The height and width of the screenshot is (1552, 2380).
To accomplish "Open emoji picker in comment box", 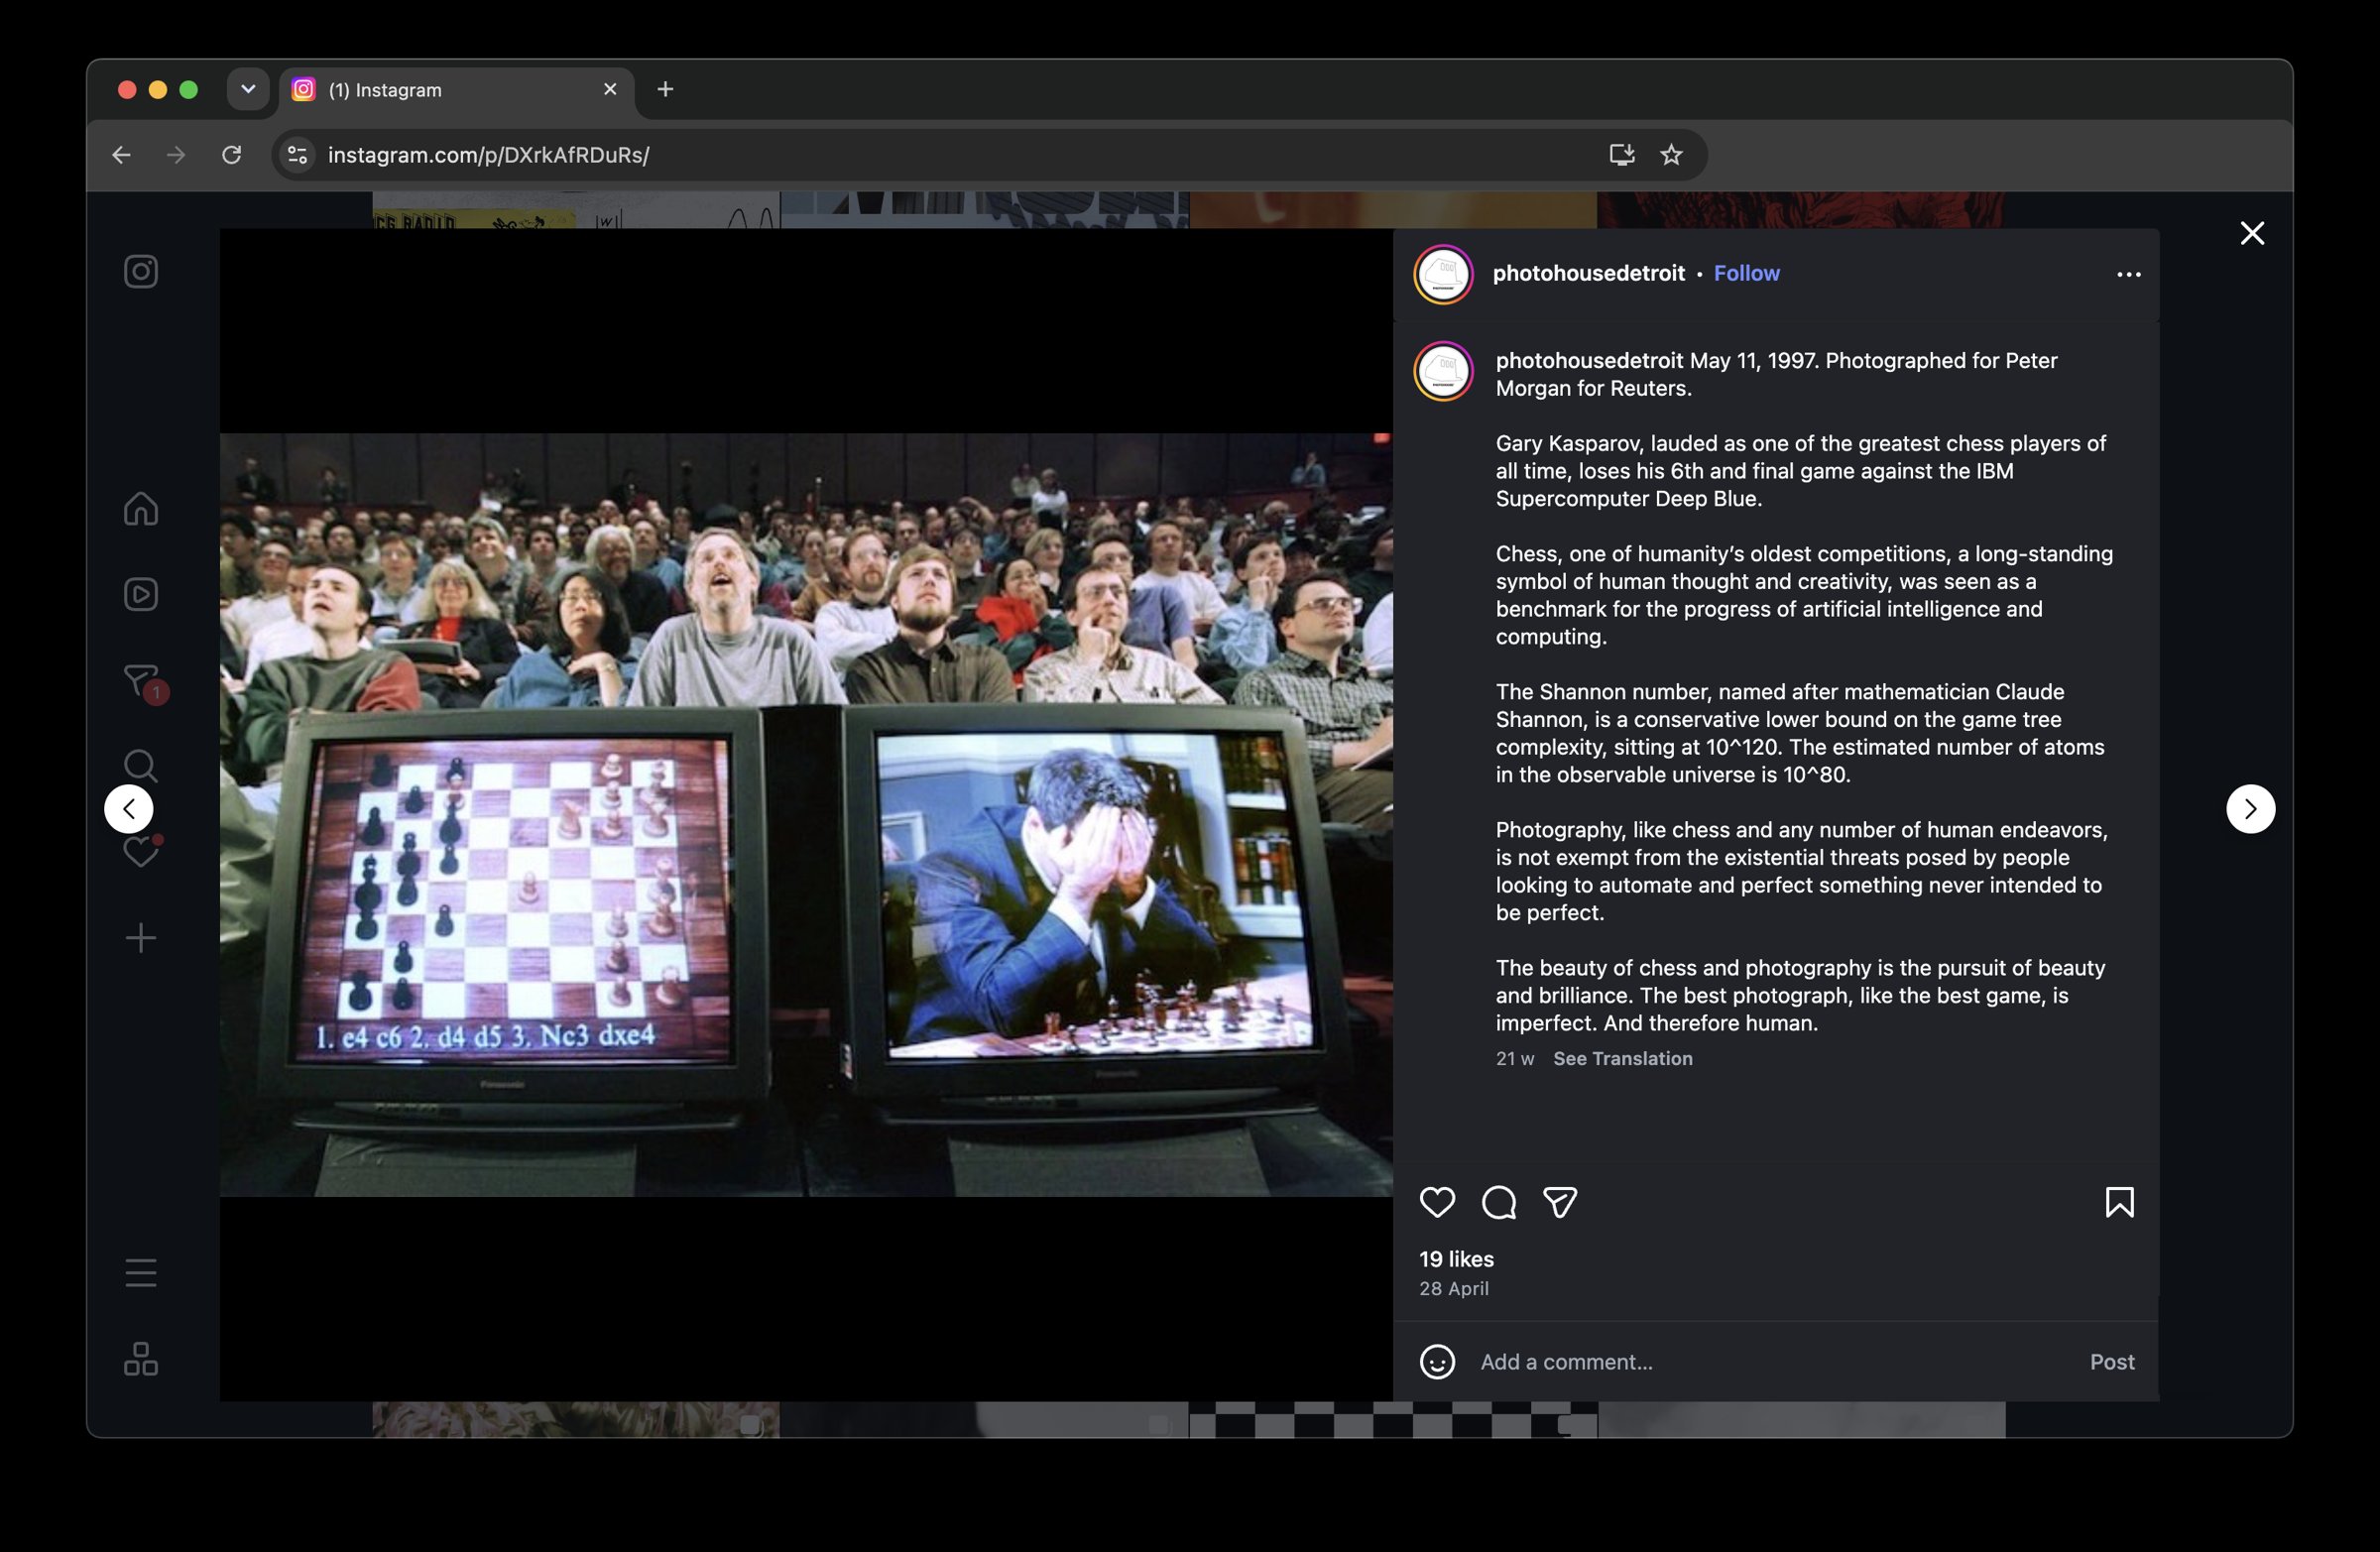I will [x=1437, y=1362].
